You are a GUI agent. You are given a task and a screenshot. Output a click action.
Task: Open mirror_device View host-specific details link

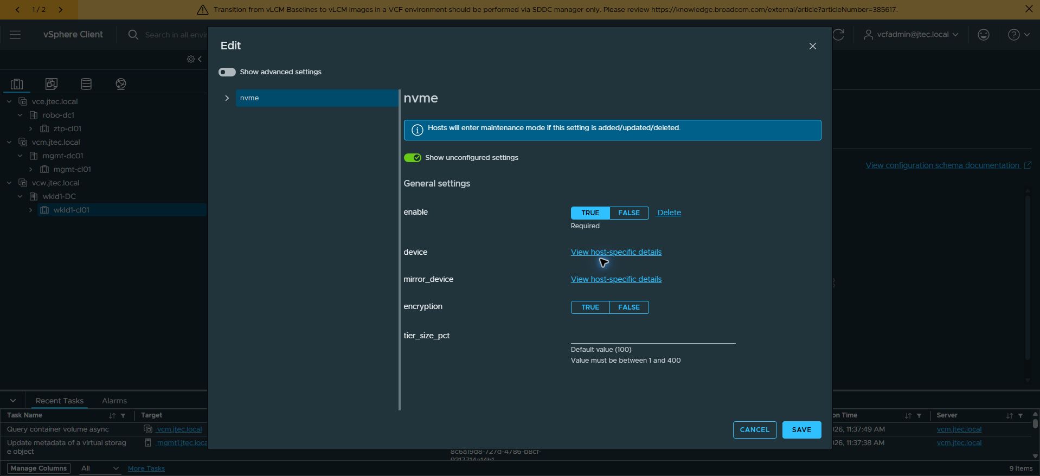[616, 280]
